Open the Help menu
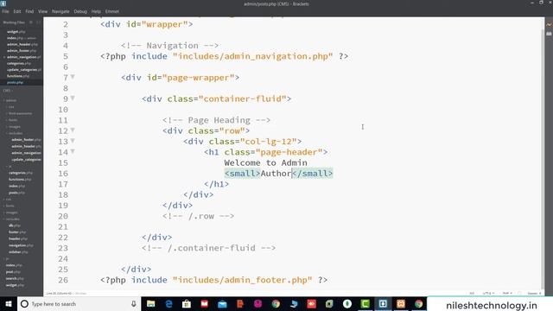This screenshot has height=311, width=553. 96,11
